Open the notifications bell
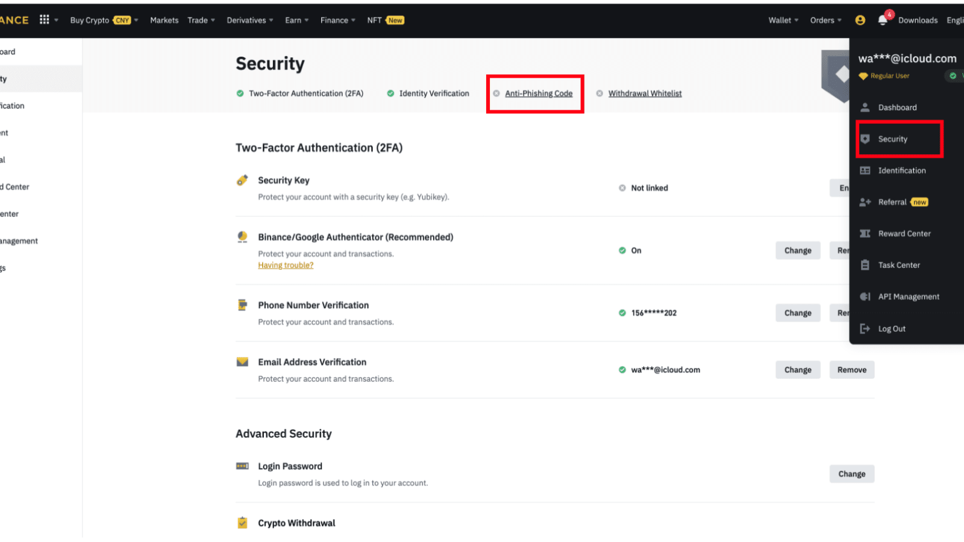Screen dimensions: 964x542 [x=883, y=20]
